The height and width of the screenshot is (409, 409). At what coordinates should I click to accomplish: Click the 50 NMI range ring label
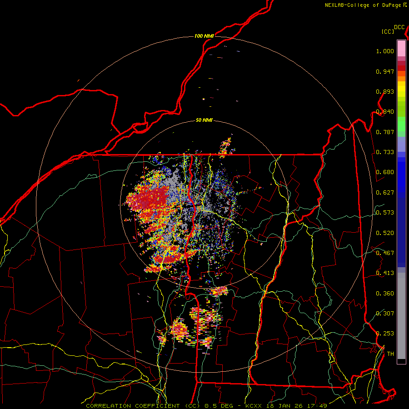(x=204, y=120)
